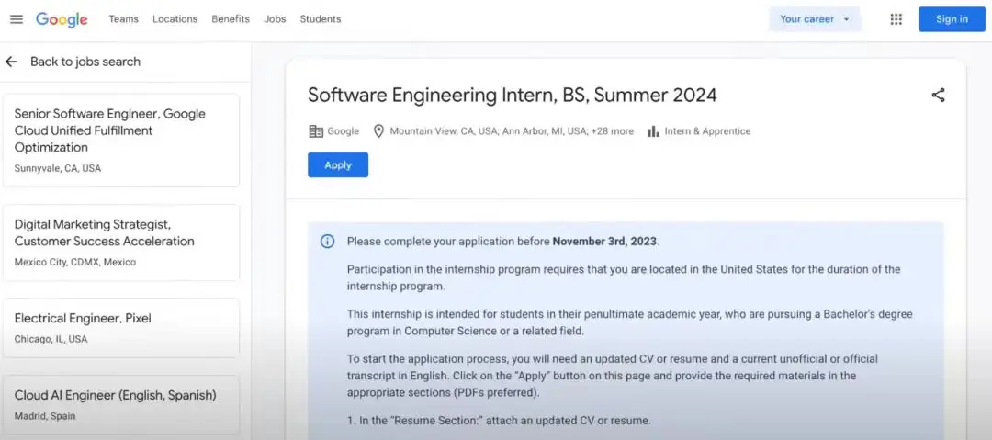Click the experience level bars icon
The height and width of the screenshot is (440, 992).
[653, 131]
